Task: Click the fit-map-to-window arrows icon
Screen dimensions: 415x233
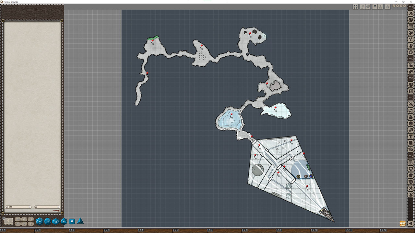Action: (x=356, y=6)
